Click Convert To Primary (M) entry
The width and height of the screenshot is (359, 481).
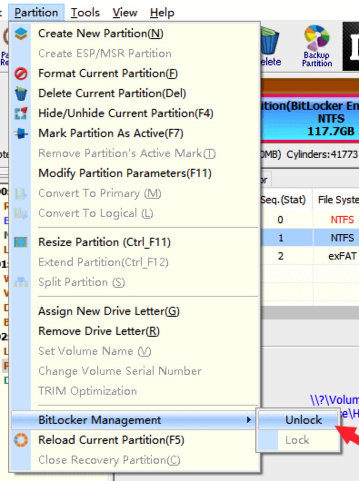point(100,194)
